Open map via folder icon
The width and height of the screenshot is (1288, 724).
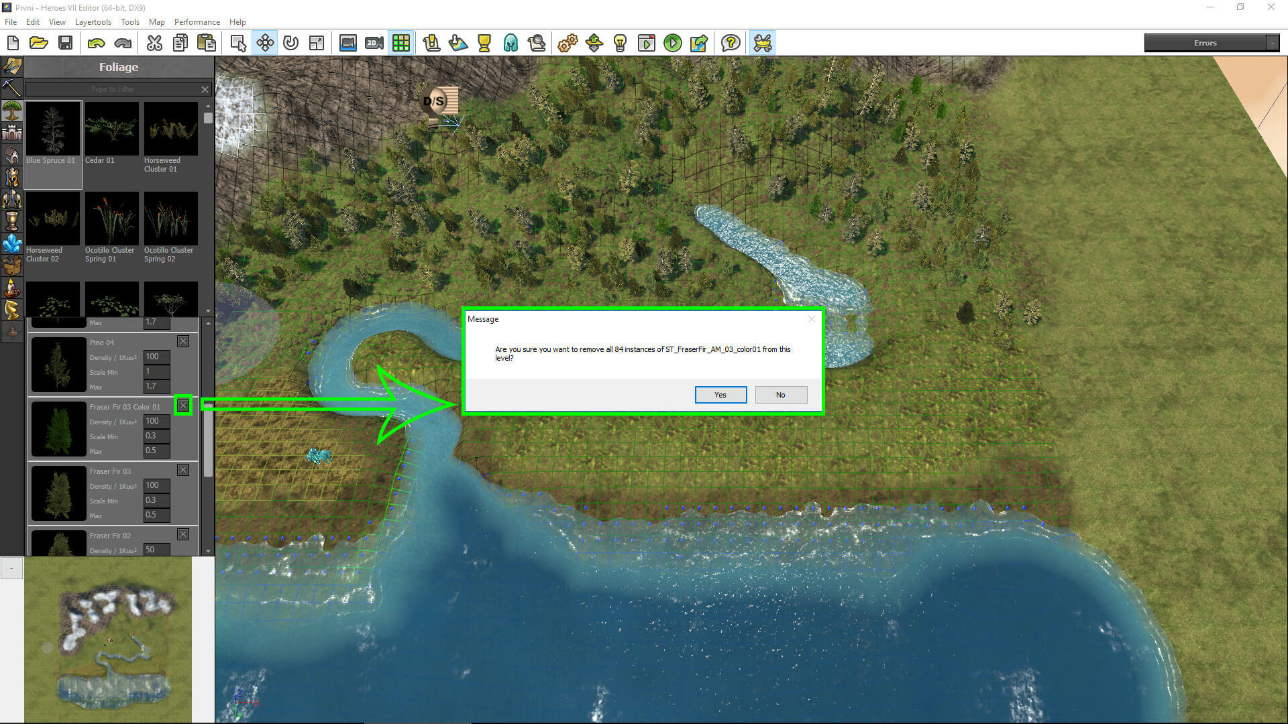click(38, 43)
